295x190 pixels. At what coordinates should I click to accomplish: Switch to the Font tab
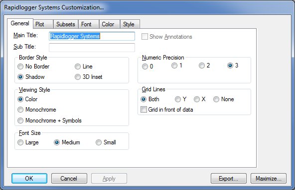click(89, 24)
